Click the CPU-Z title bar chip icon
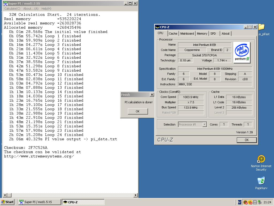The height and width of the screenshot is (206, 274). [157, 27]
